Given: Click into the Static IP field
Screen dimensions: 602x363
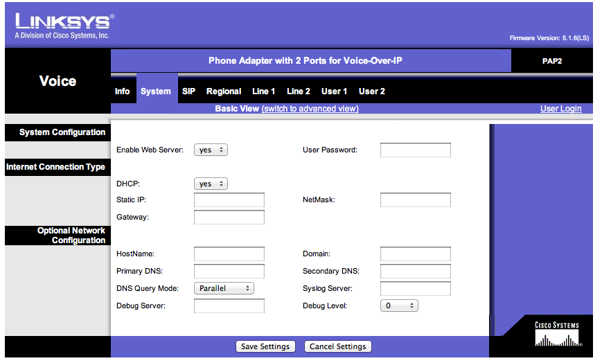Looking at the screenshot, I should pyautogui.click(x=229, y=200).
